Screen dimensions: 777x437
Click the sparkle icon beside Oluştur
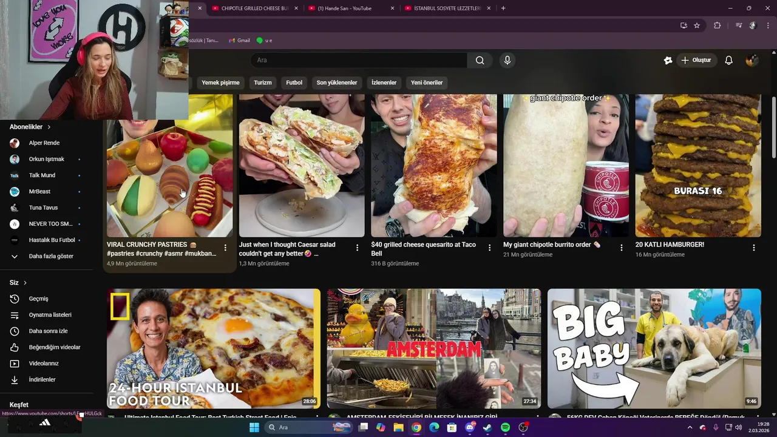point(668,60)
